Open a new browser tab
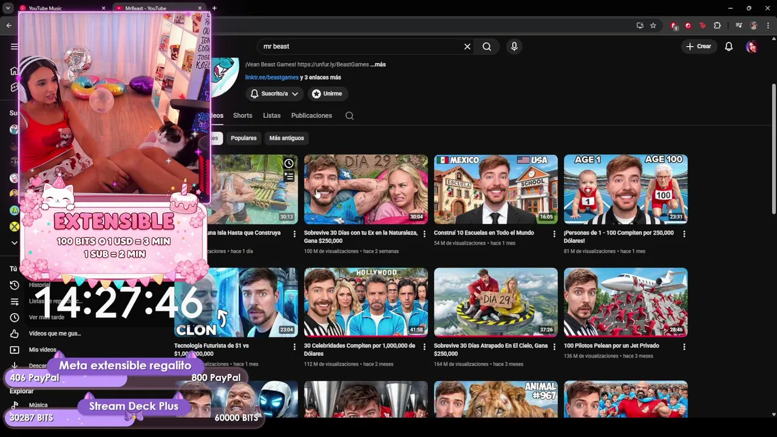This screenshot has width=777, height=437. coord(214,8)
